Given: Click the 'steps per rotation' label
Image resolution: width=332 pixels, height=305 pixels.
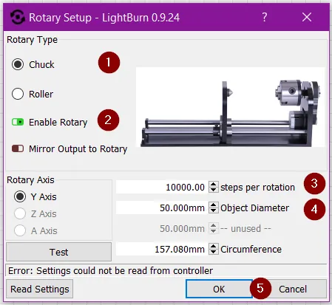Looking at the screenshot, I should 257,188.
